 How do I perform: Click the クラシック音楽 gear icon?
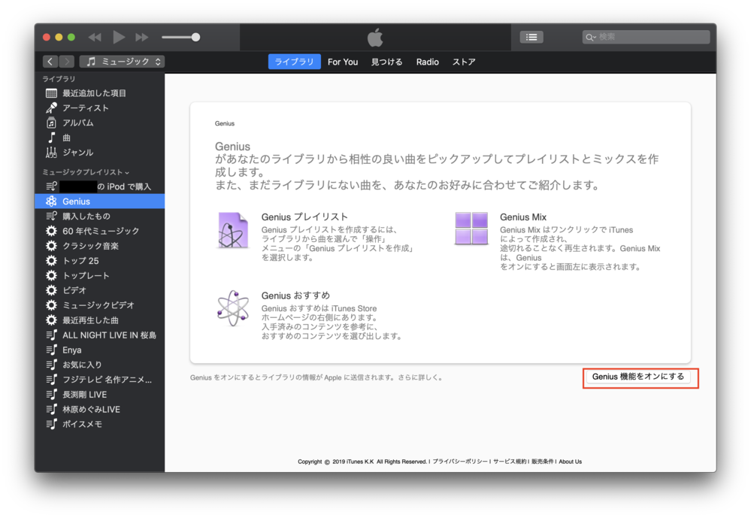[x=51, y=246]
